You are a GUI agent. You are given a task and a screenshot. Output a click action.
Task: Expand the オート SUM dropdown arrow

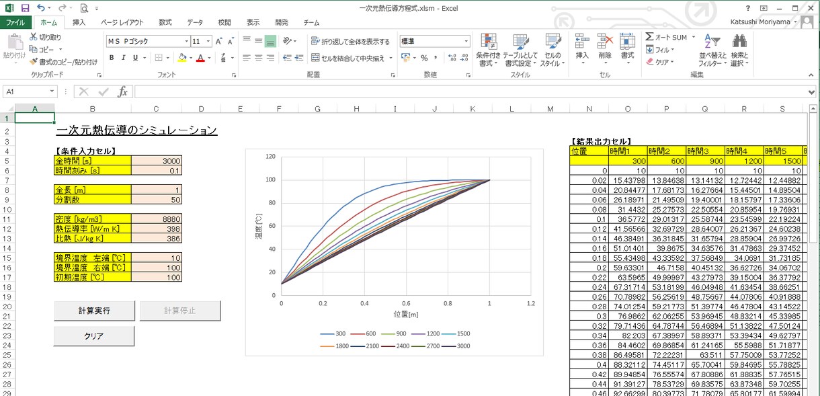(x=692, y=38)
